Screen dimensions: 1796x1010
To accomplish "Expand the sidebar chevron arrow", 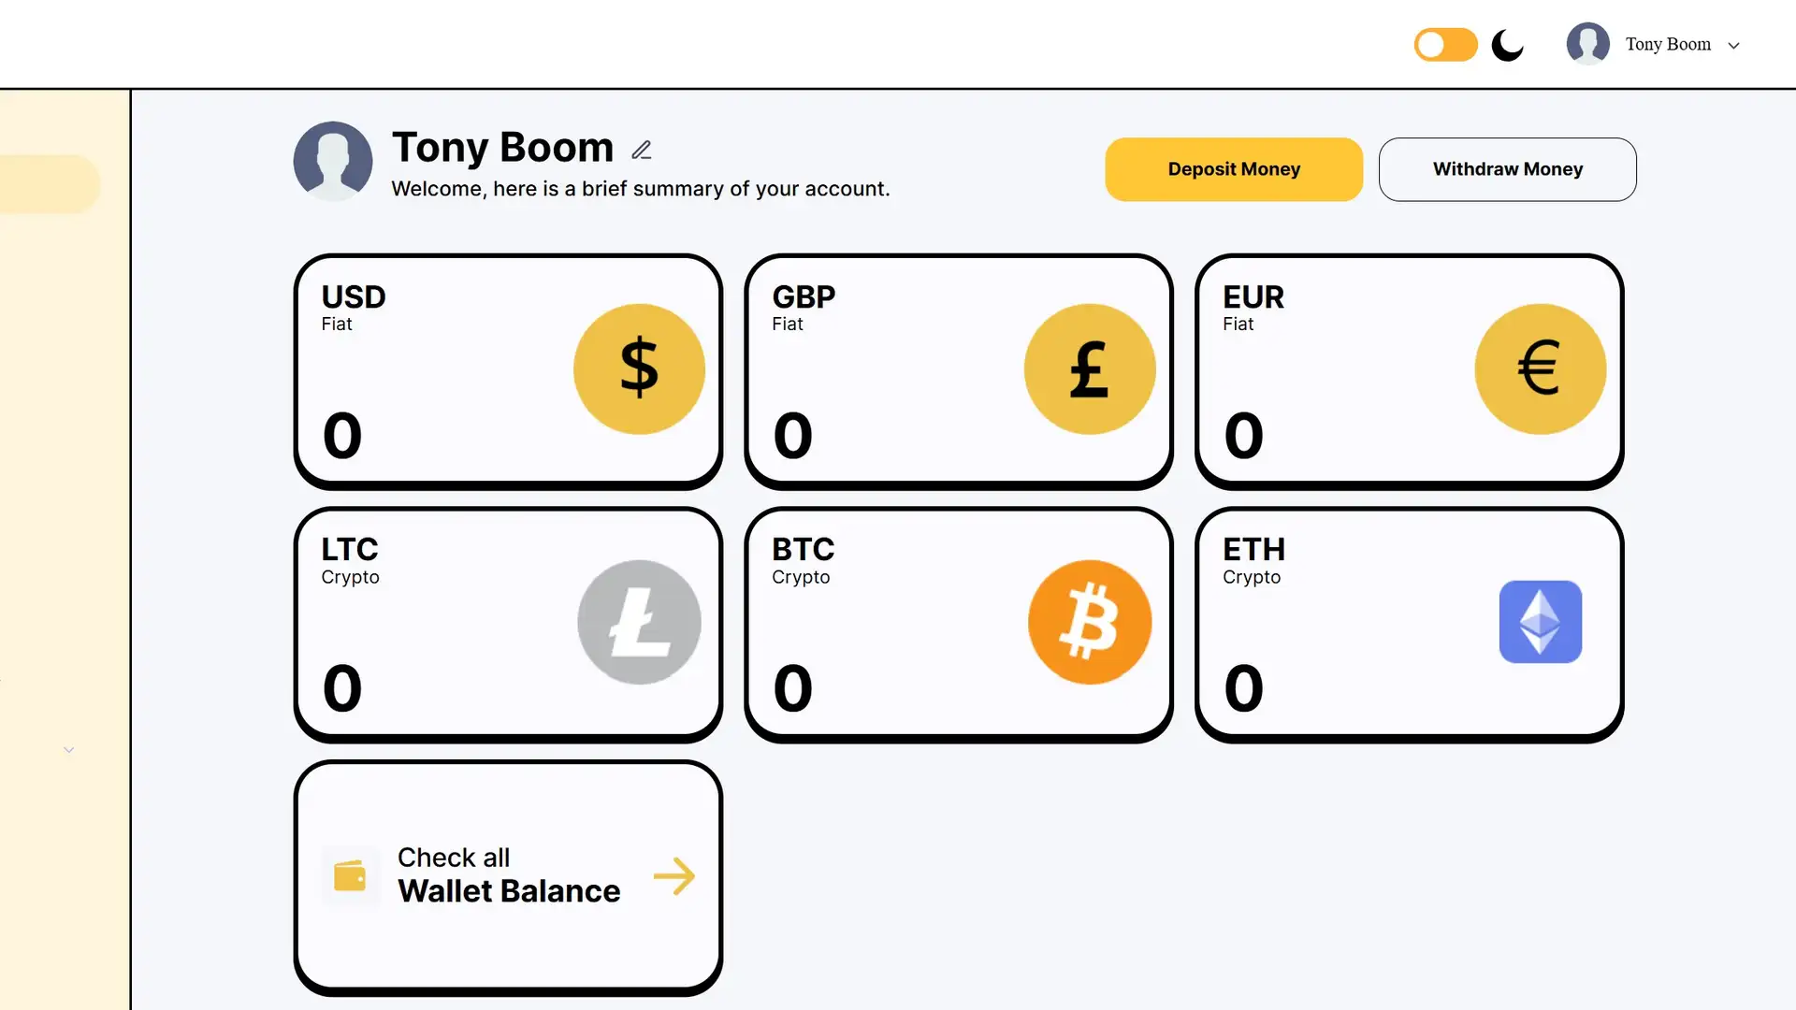I will point(68,750).
